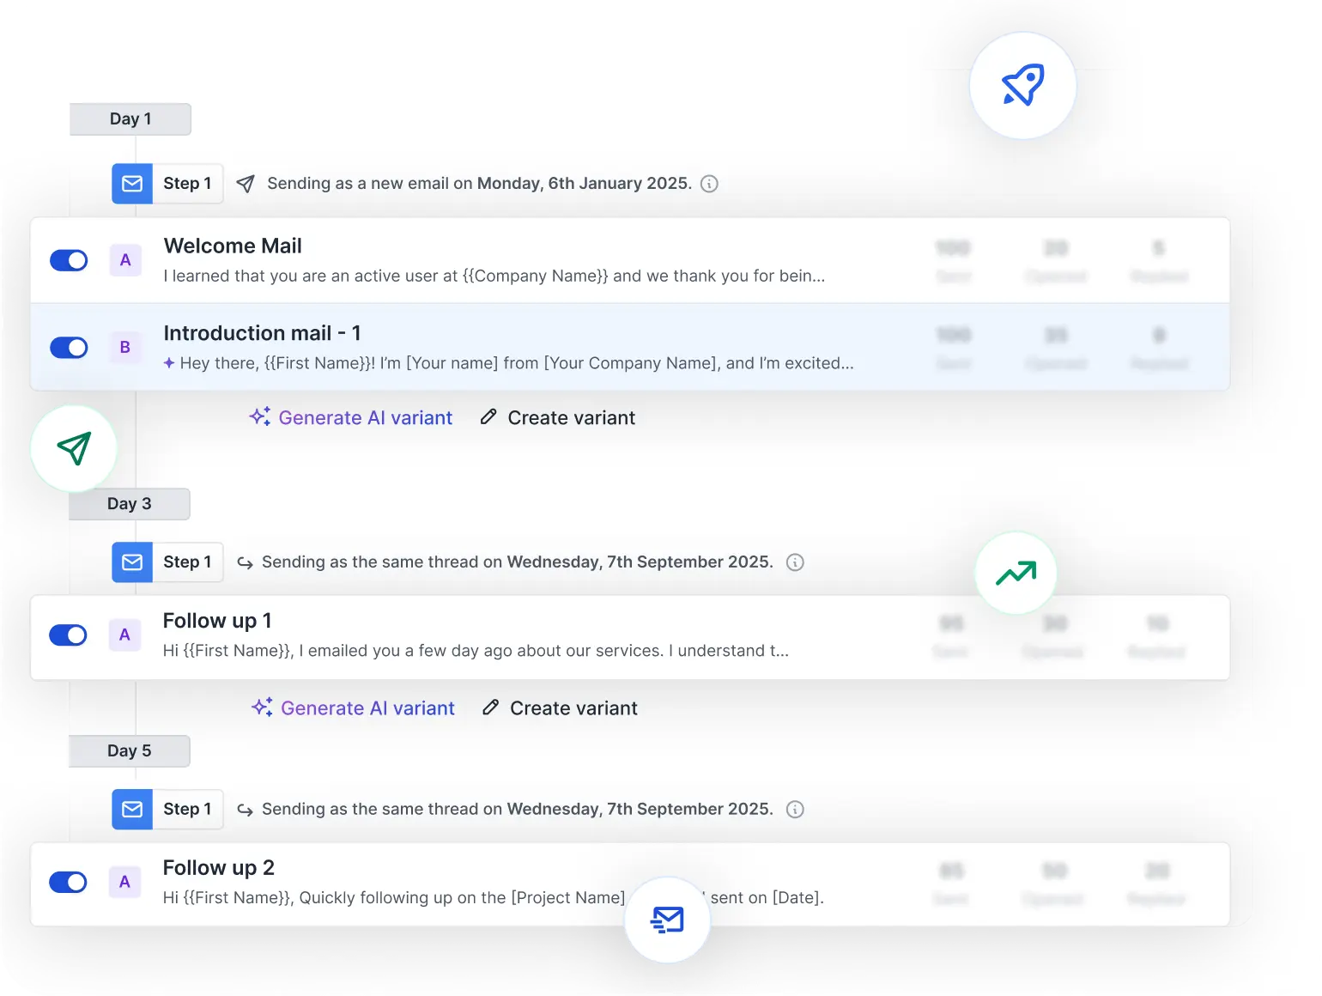
Task: Click the blue mail icon at the bottom
Action: point(667,920)
